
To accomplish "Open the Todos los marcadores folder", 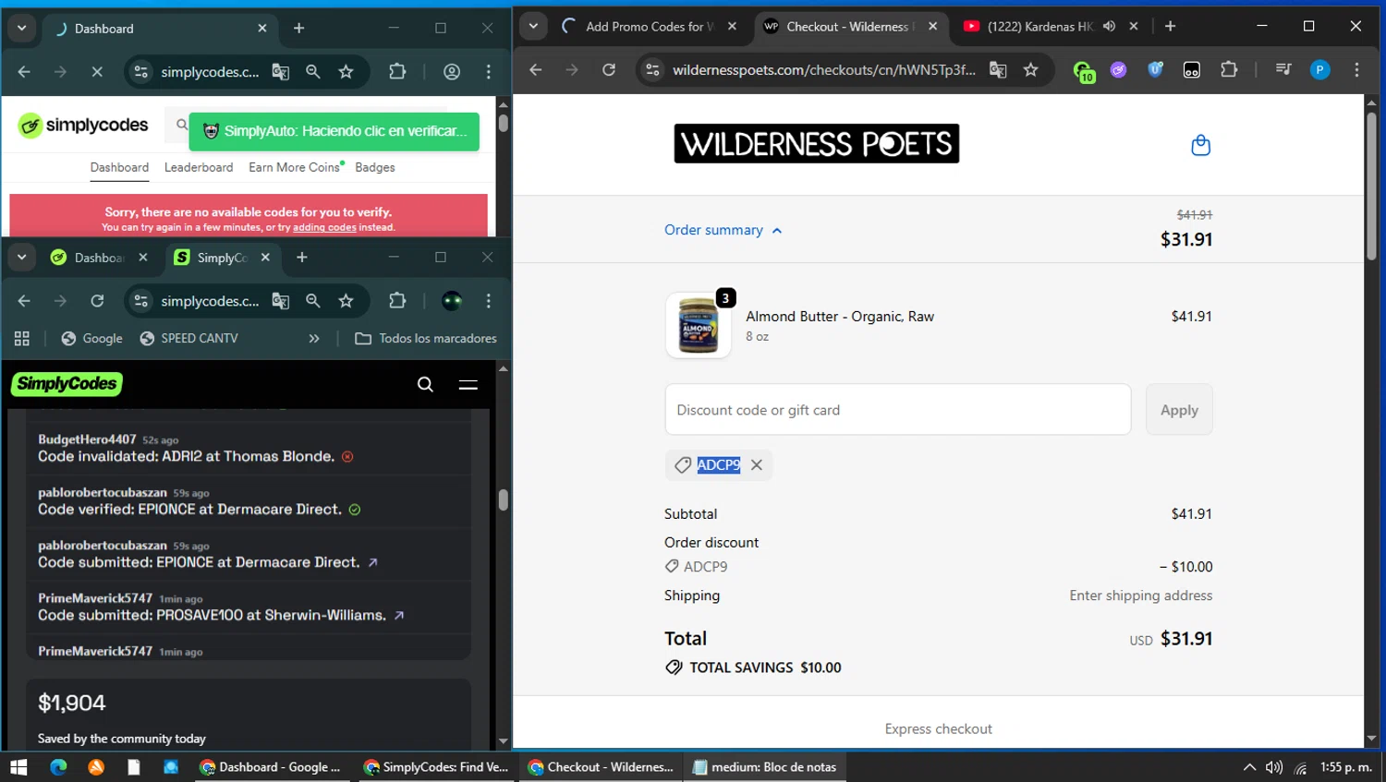I will point(426,339).
